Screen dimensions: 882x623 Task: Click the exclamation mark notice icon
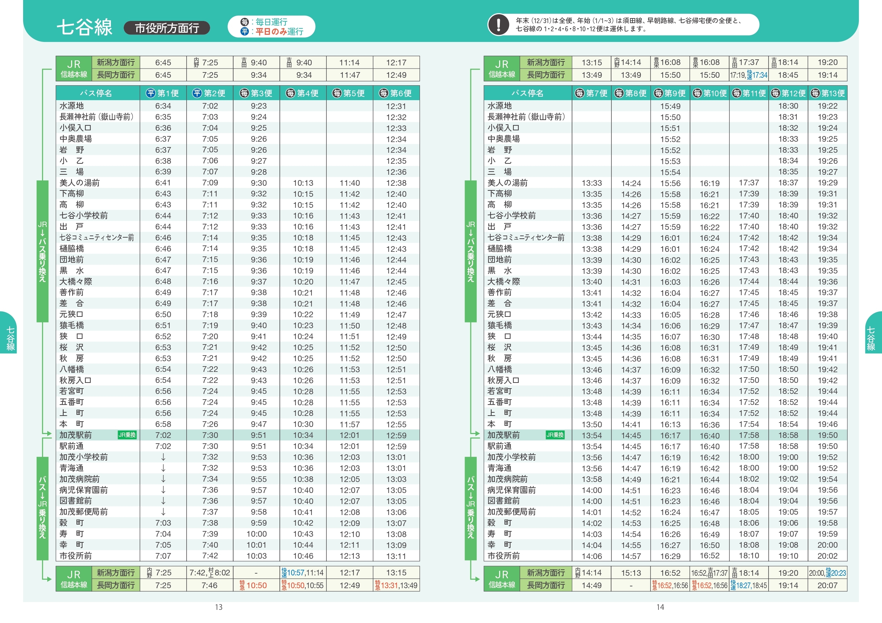point(498,25)
